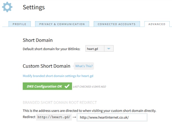Click the white checkmark on DNS badge
Image resolution: width=172 pixels, height=124 pixels.
pos(67,86)
